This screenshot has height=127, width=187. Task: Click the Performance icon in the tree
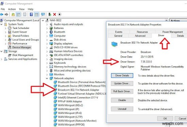tap(10, 43)
